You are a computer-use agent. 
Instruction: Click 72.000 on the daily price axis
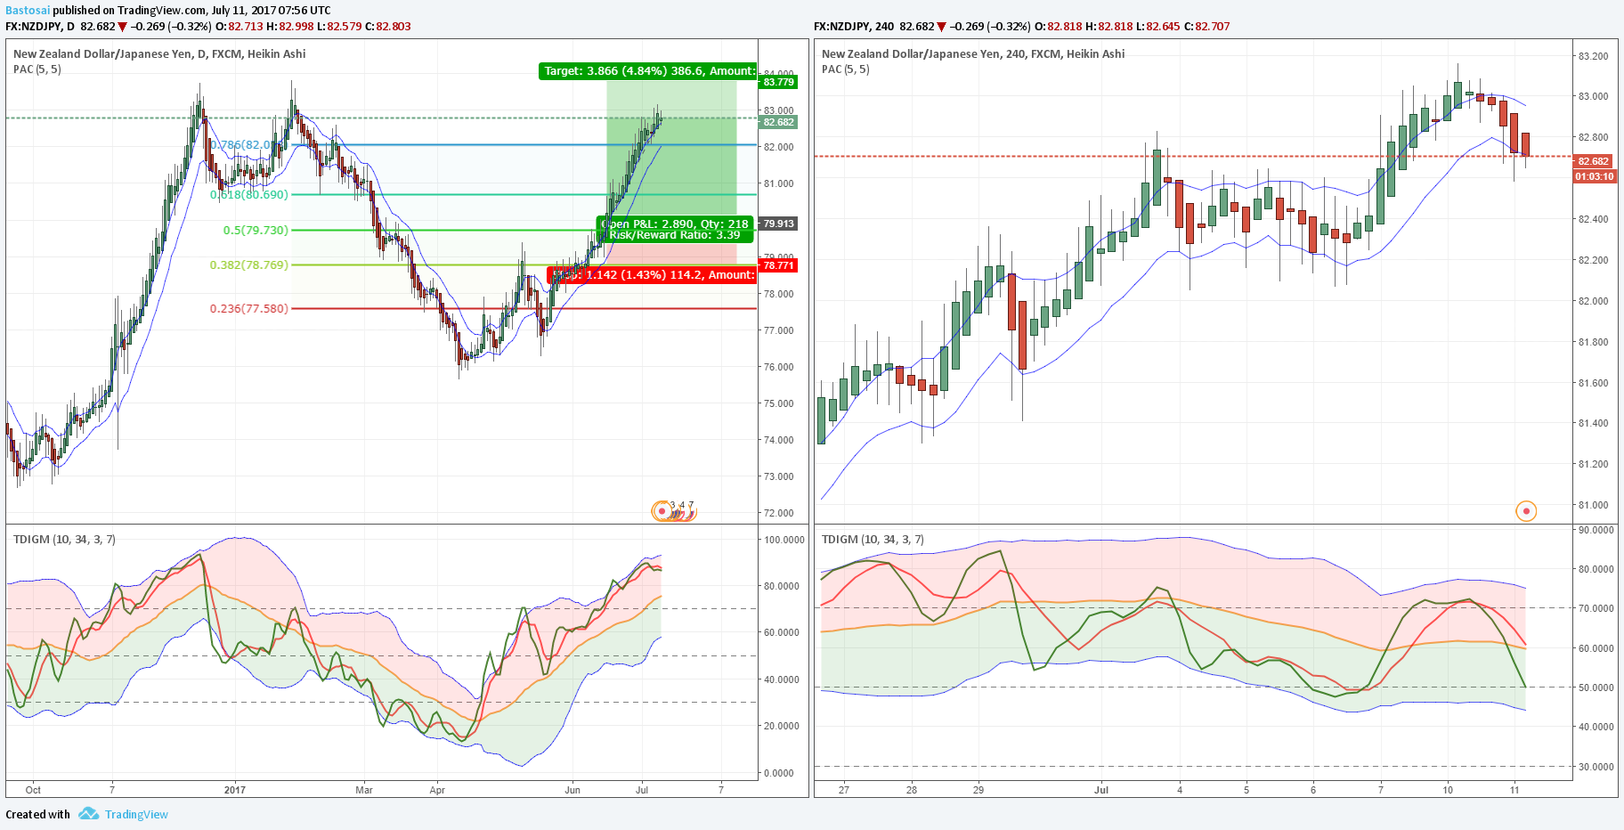pos(778,513)
